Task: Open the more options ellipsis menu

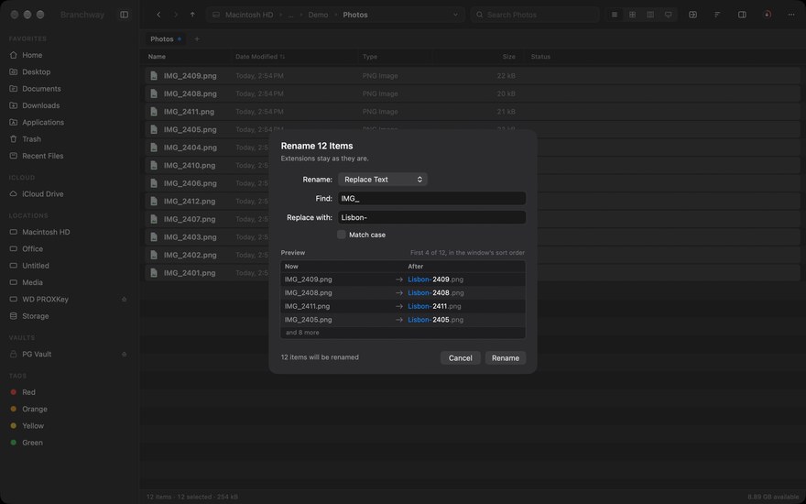Action: 791,15
